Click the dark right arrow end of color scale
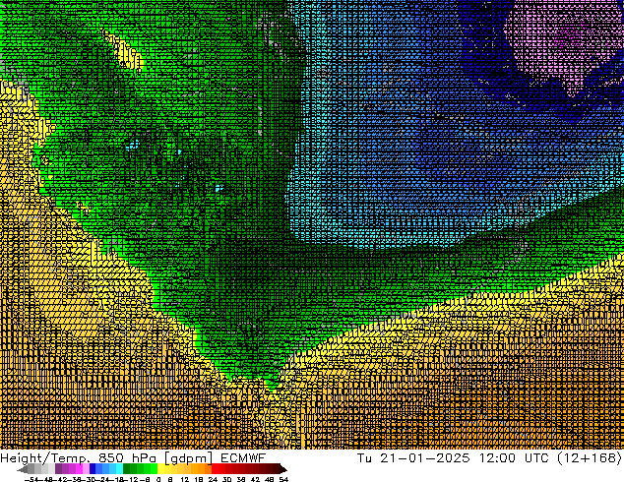 (283, 469)
